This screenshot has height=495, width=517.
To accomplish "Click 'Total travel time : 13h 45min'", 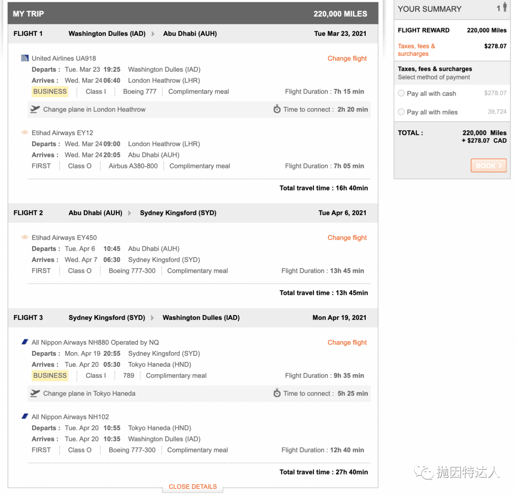I will pyautogui.click(x=324, y=293).
